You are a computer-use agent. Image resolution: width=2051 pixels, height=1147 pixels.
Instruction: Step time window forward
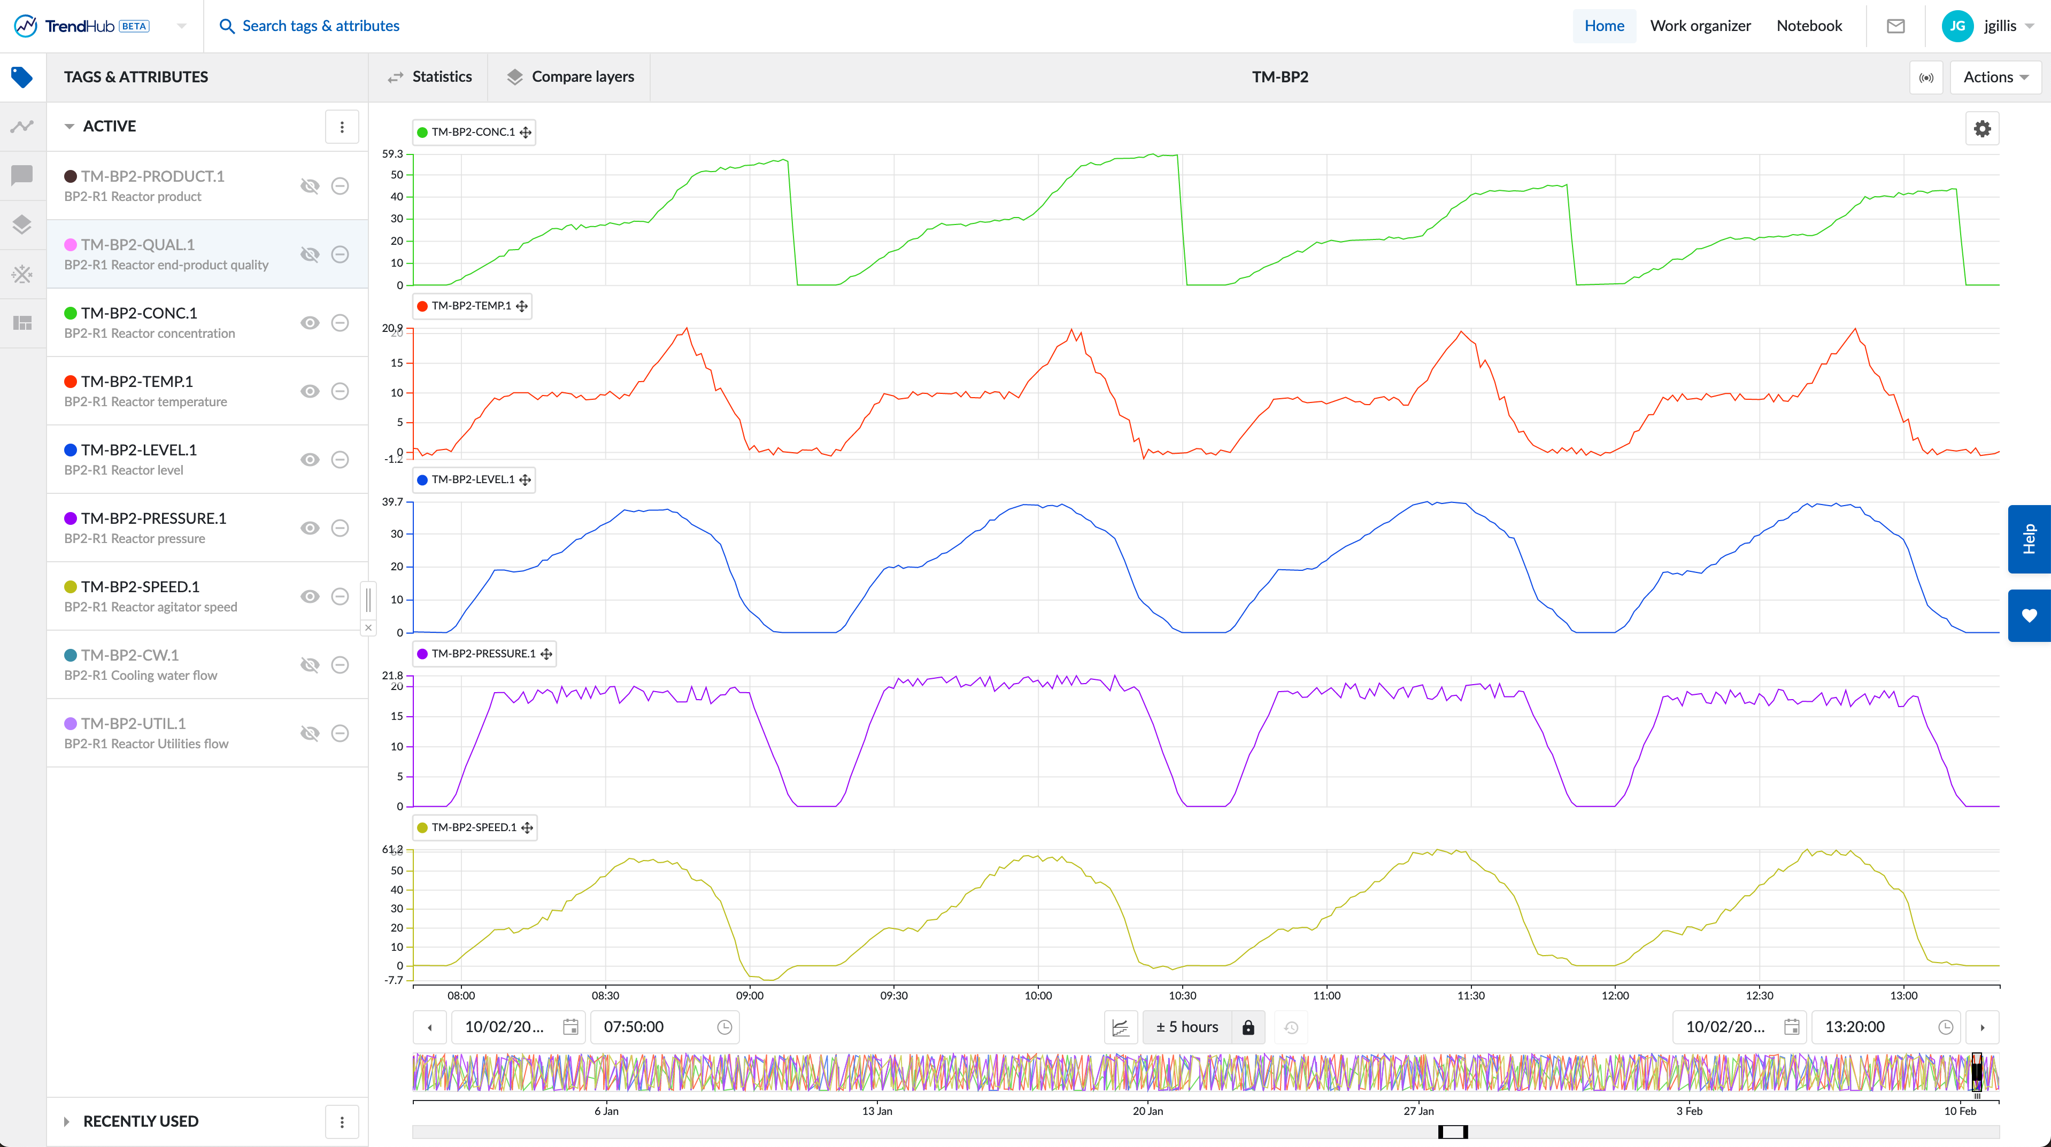[1983, 1028]
